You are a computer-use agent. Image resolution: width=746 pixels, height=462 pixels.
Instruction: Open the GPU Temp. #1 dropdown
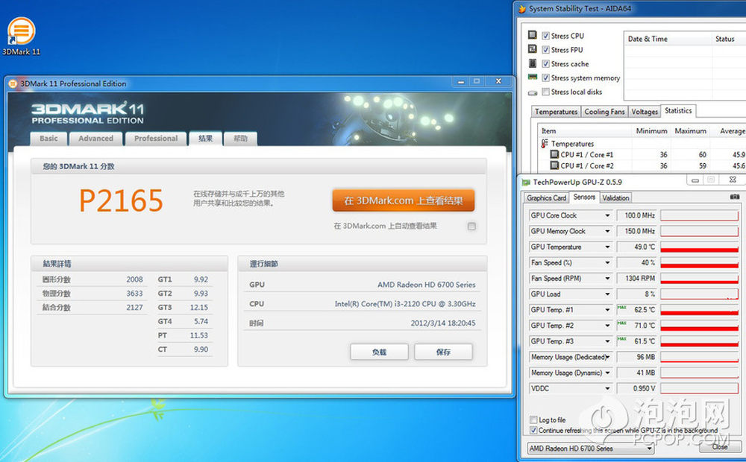click(607, 309)
